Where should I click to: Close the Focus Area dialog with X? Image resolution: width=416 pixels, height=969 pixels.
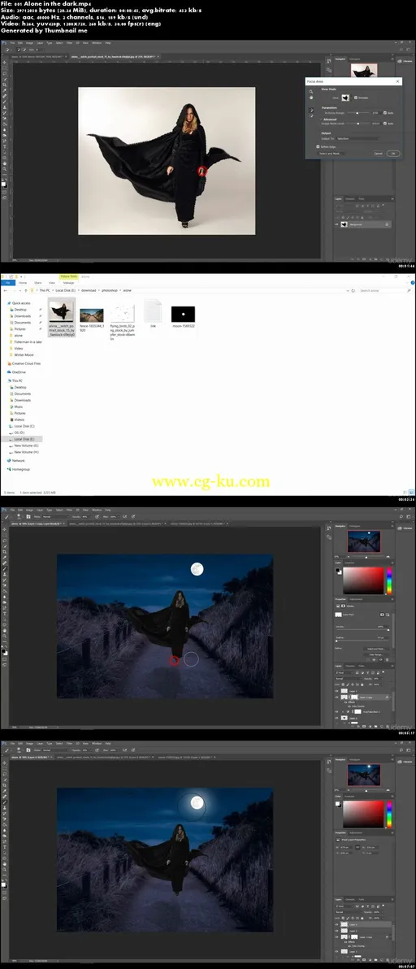click(397, 81)
